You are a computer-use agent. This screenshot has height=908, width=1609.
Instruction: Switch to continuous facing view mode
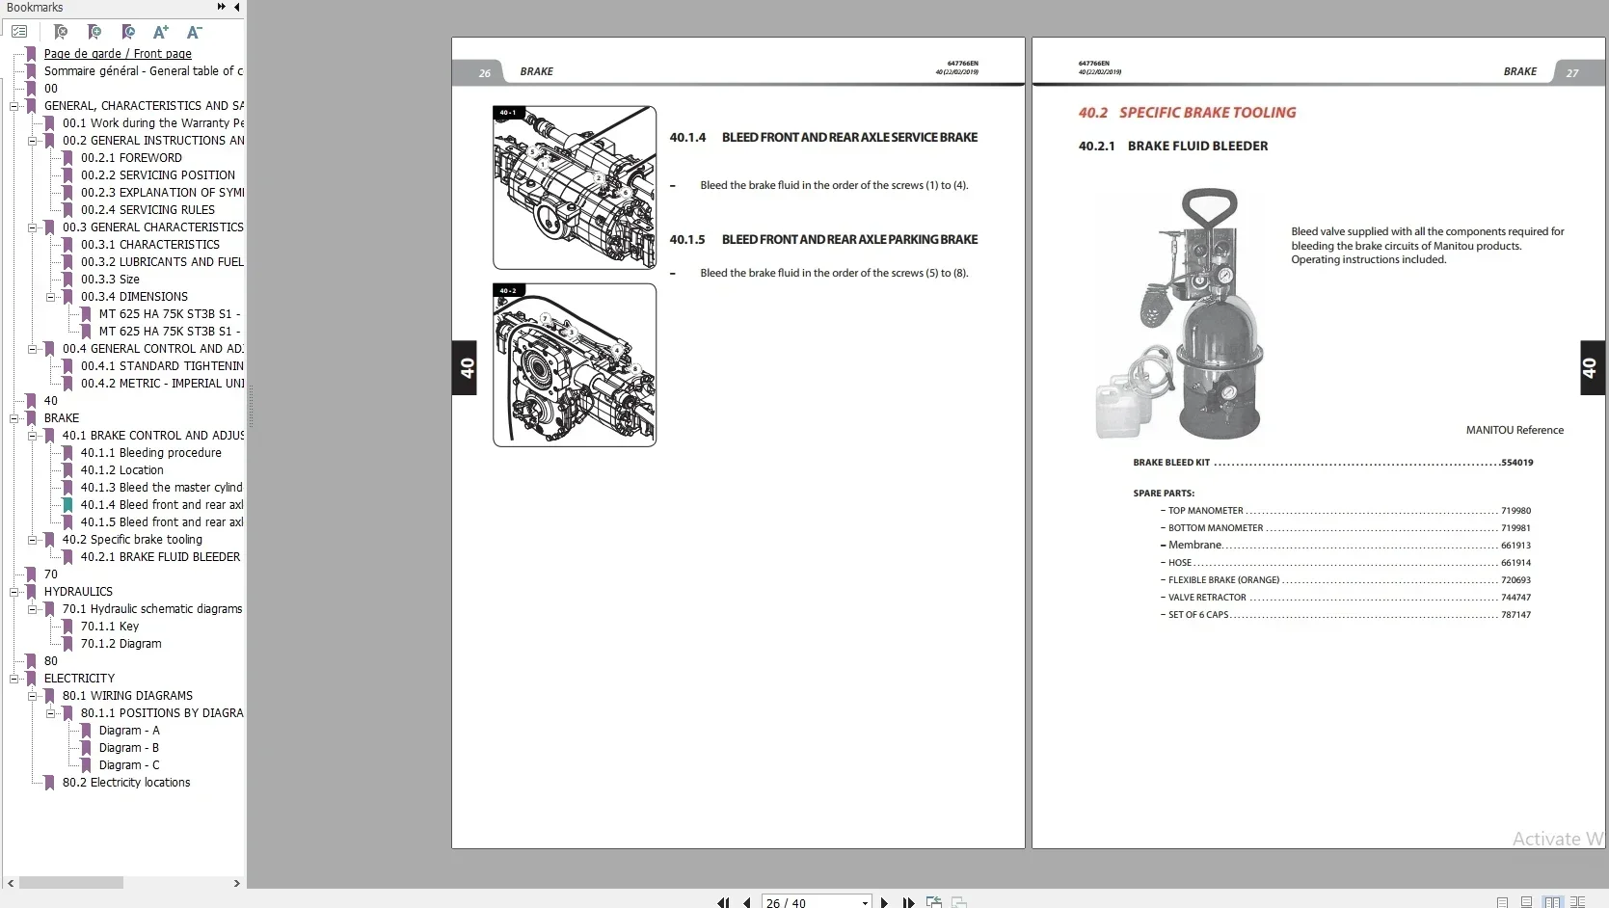(x=1578, y=902)
